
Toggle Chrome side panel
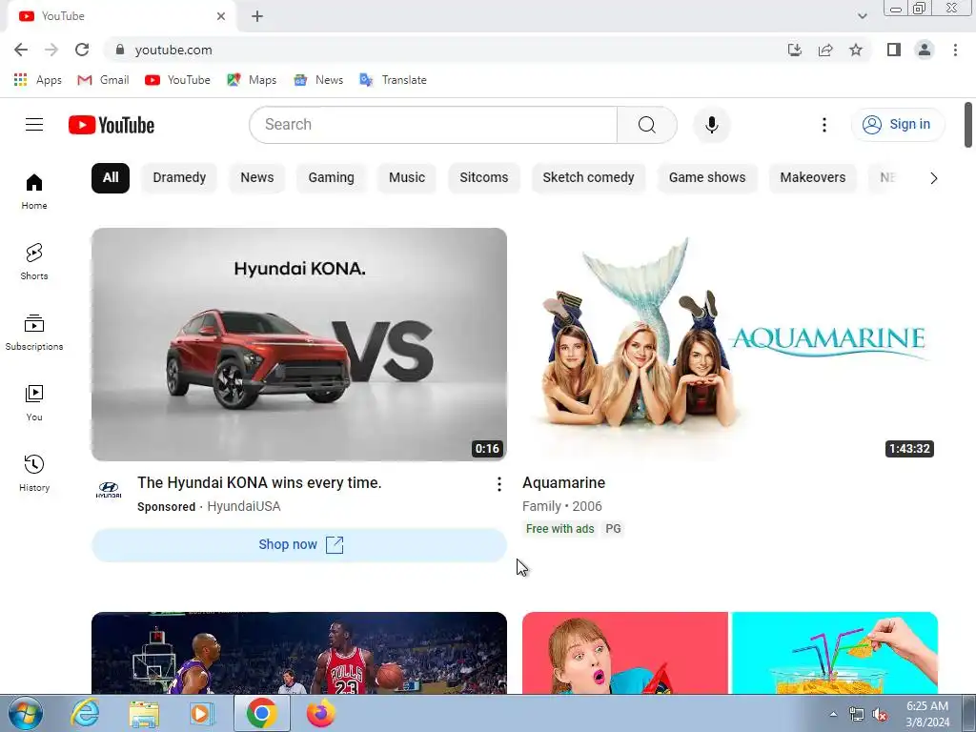(894, 50)
